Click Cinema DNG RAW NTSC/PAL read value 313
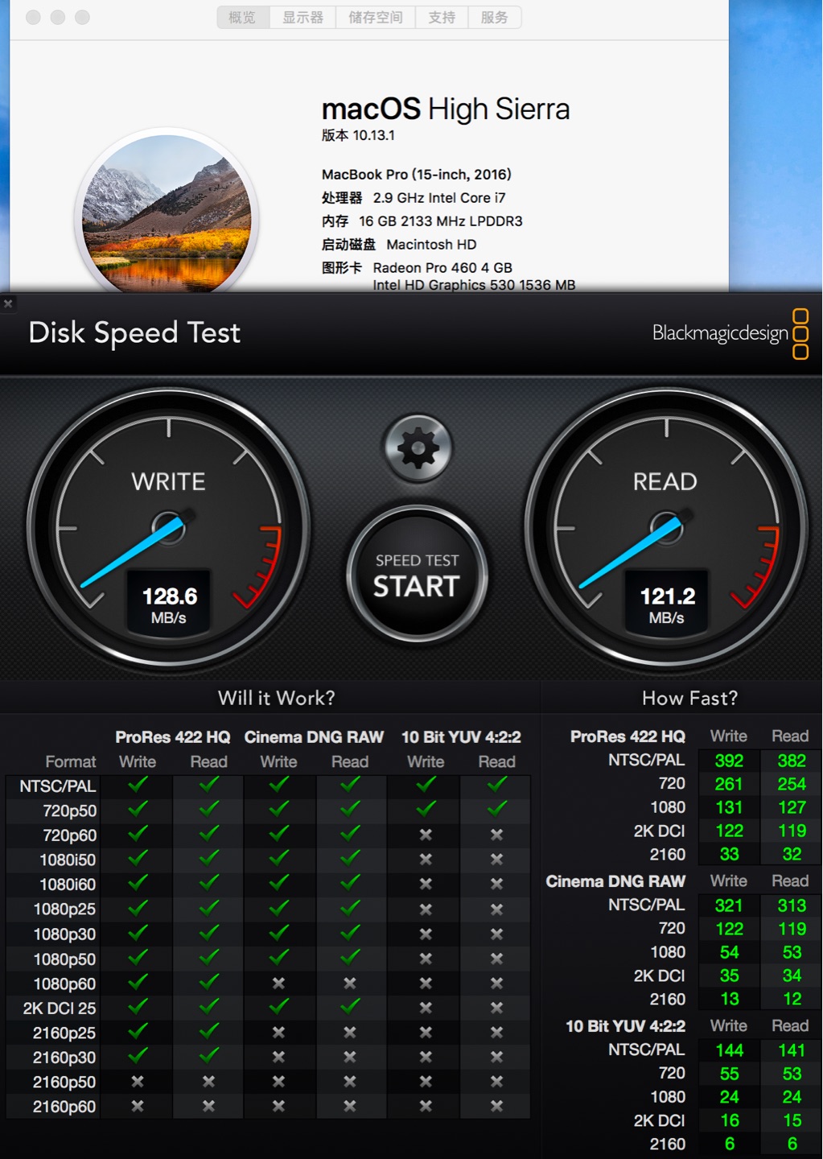The image size is (823, 1159). click(x=792, y=905)
